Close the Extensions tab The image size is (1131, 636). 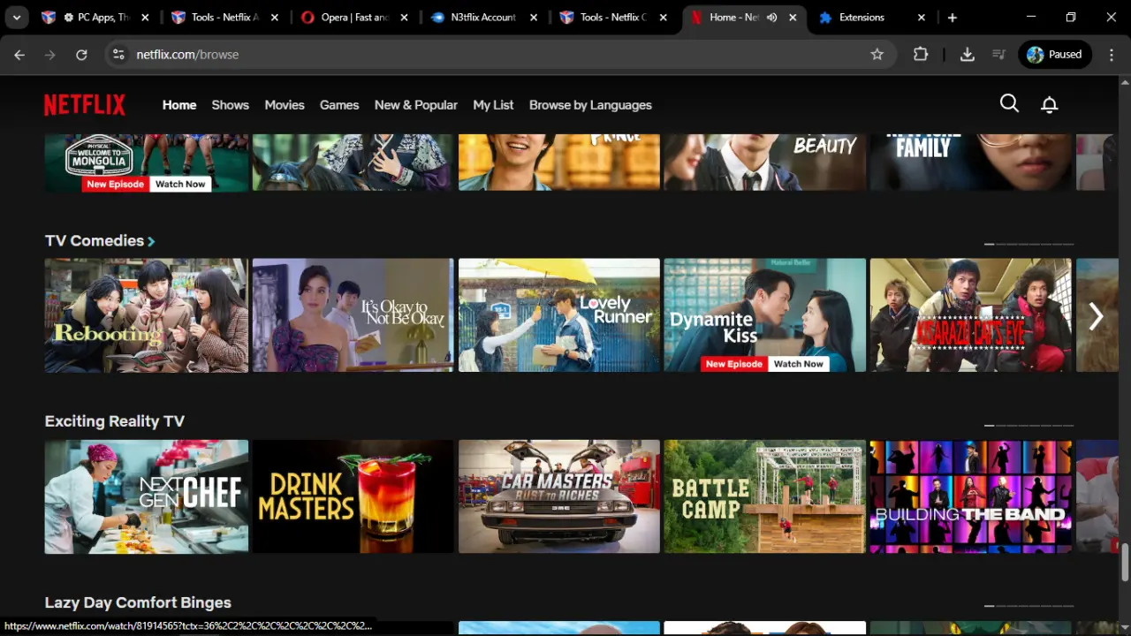[x=922, y=18]
